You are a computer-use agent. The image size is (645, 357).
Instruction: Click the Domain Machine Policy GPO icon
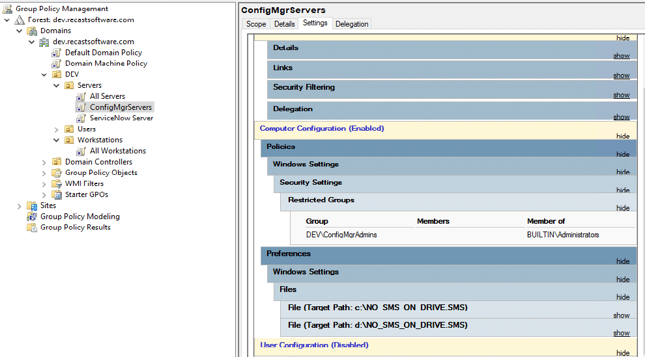56,64
